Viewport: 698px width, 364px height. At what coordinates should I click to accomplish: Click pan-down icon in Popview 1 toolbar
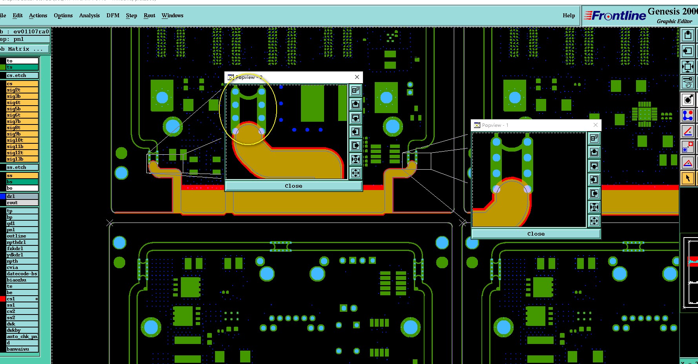(594, 166)
